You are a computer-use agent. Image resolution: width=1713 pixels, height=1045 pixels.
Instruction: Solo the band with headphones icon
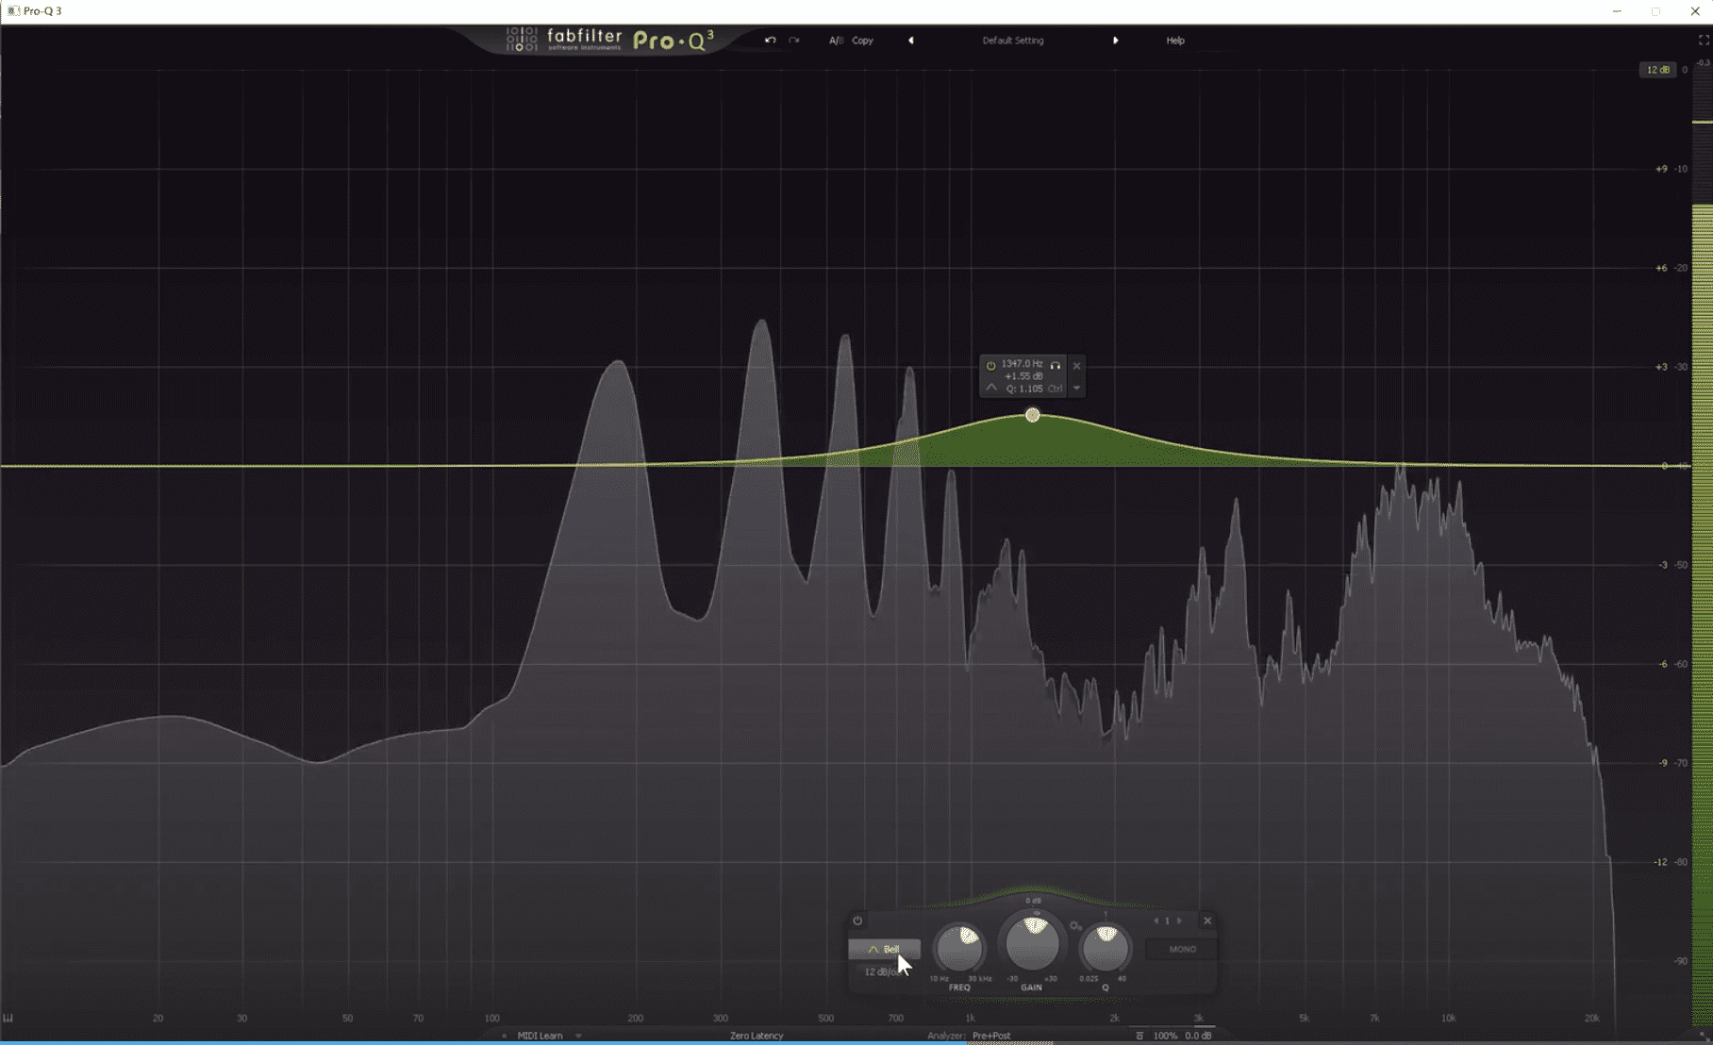point(1056,365)
